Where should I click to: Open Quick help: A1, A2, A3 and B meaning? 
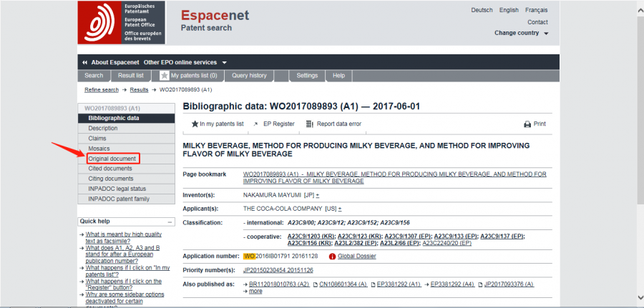click(x=122, y=254)
